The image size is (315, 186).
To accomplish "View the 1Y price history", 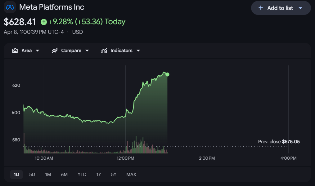I will pos(99,175).
